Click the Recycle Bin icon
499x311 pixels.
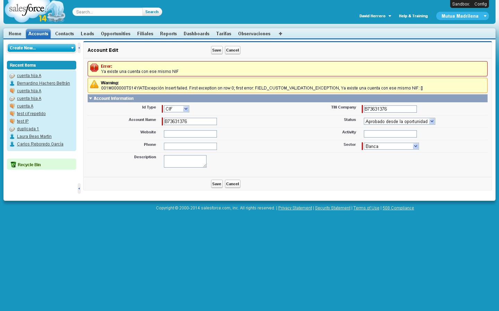(x=13, y=164)
